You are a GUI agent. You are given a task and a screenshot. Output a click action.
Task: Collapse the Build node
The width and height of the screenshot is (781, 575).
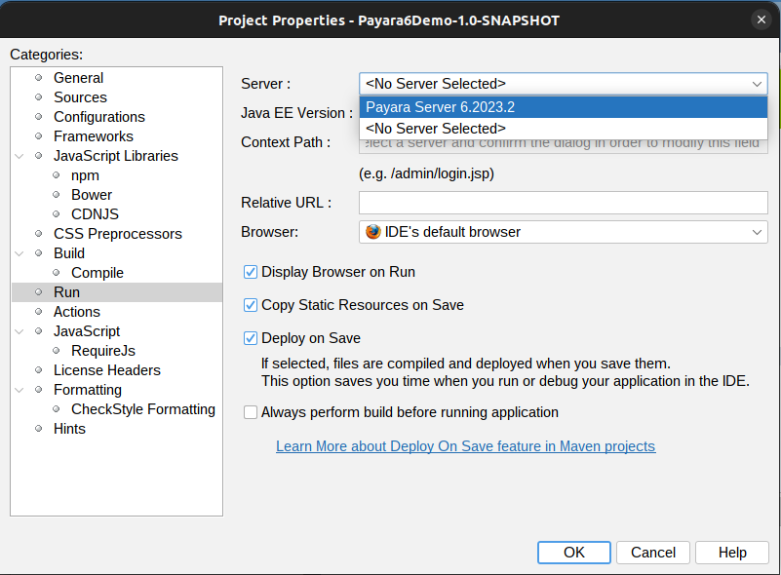pyautogui.click(x=18, y=252)
